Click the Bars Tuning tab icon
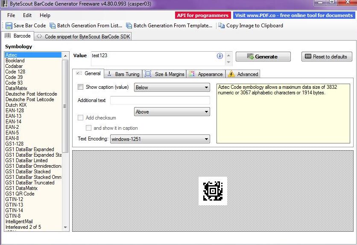Image resolution: width=357 pixels, height=245 pixels. point(109,74)
